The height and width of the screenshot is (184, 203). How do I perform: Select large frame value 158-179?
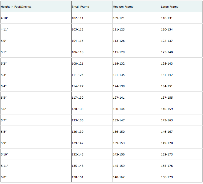(x=167, y=177)
